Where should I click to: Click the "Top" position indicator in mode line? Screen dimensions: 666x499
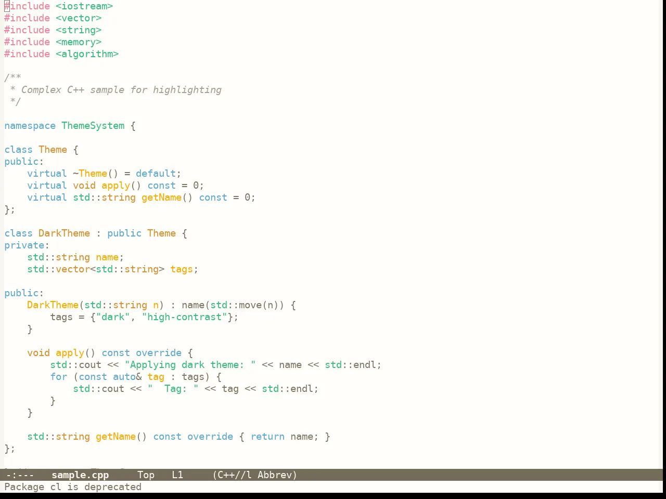(146, 475)
